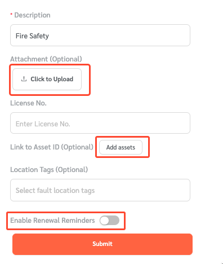
Task: Click the Link to Asset ID (Optional) label
Action: [x=52, y=147]
